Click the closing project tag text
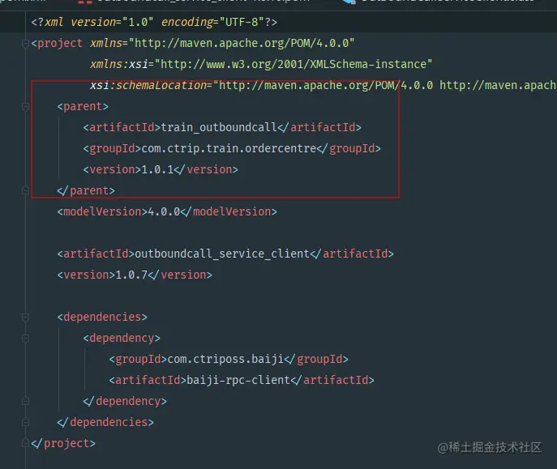This screenshot has height=469, width=557. (63, 443)
